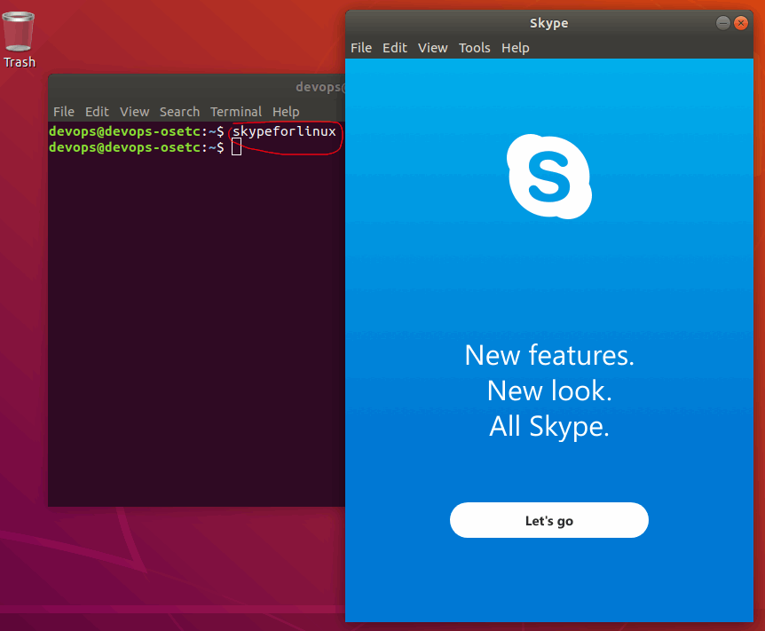Image resolution: width=765 pixels, height=631 pixels.
Task: Open the File menu in Skype
Action: coord(361,48)
